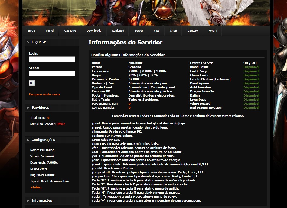This screenshot has height=208, width=287.
Task: Select the 'Tecla "V"' inventory shortcut line
Action: (x=146, y=201)
